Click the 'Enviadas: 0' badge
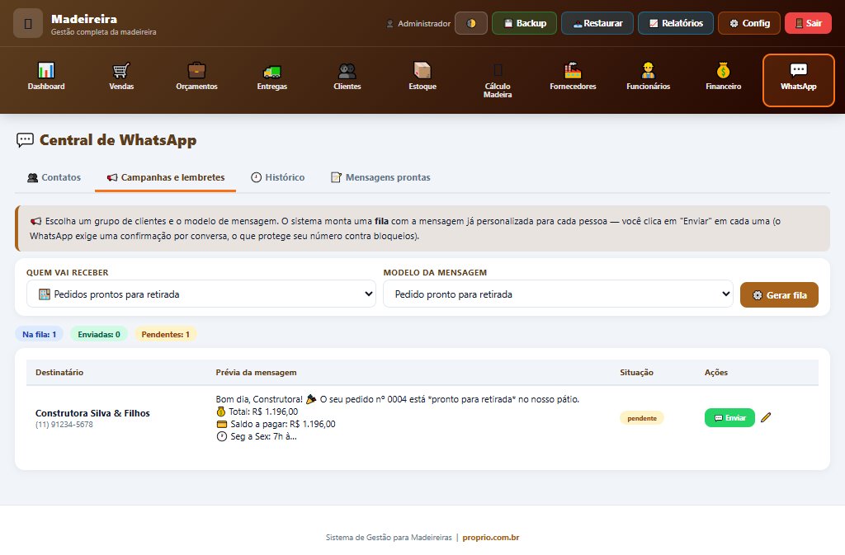Screen dimensions: 845x555 pyautogui.click(x=99, y=334)
